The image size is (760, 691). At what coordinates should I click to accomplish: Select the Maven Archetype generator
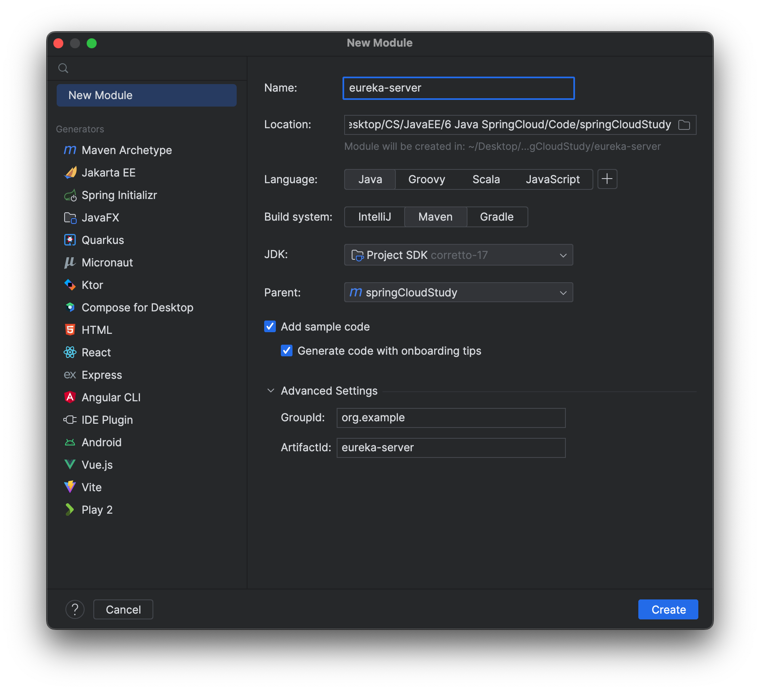tap(126, 150)
